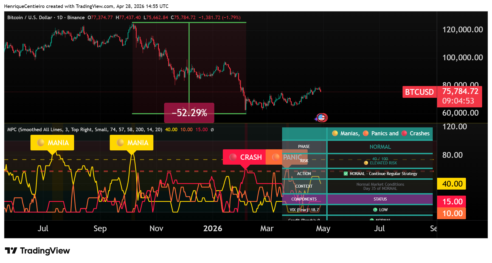492x263 pixels.
Task: Click the ∅ symbol after the MPC values
Action: coord(212,130)
